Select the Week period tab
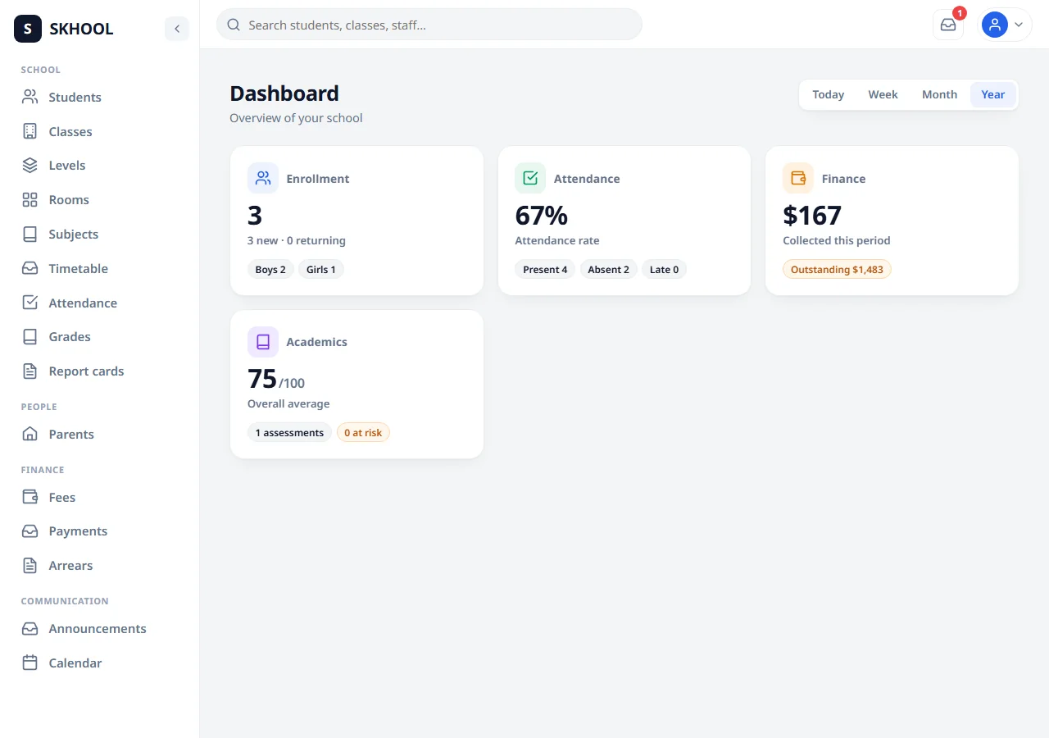1049x738 pixels. pos(883,94)
